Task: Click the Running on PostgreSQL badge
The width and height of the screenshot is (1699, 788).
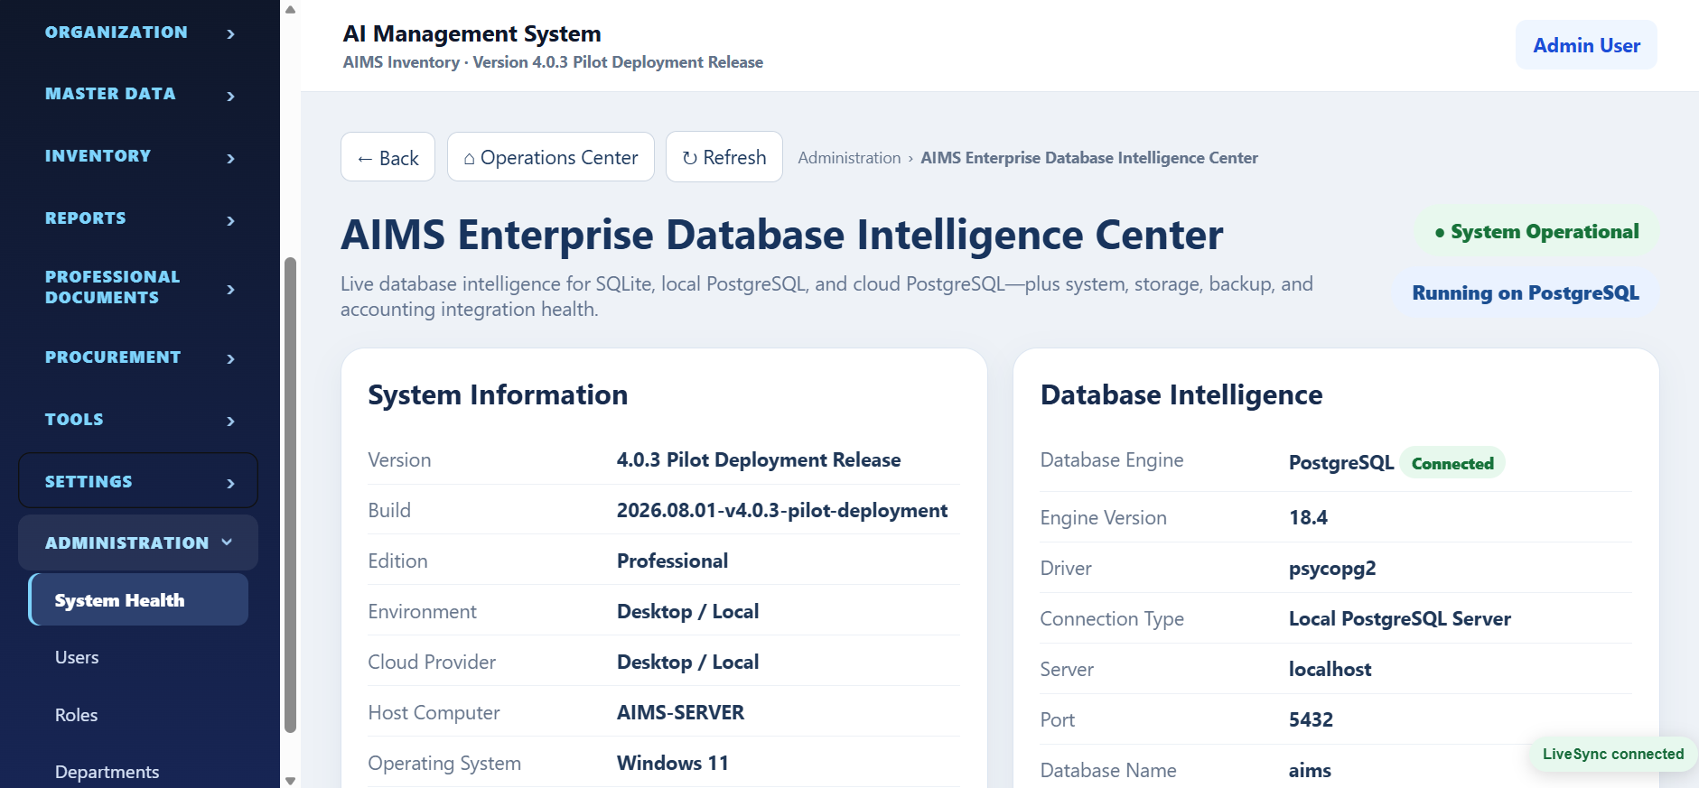Action: coord(1526,292)
